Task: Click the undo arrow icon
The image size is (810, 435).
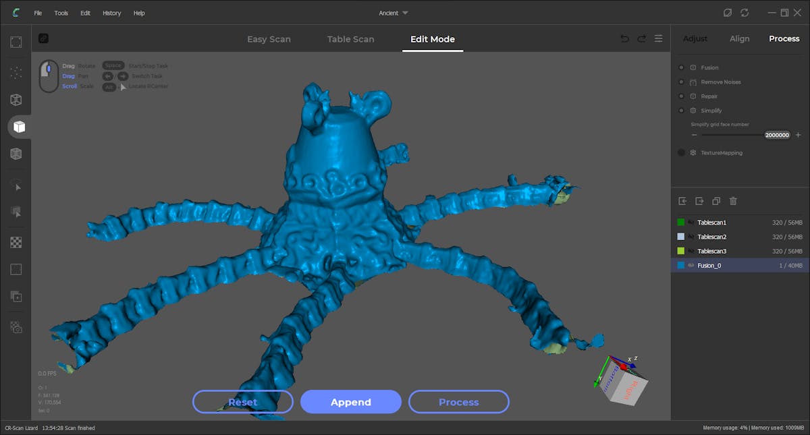Action: point(624,39)
